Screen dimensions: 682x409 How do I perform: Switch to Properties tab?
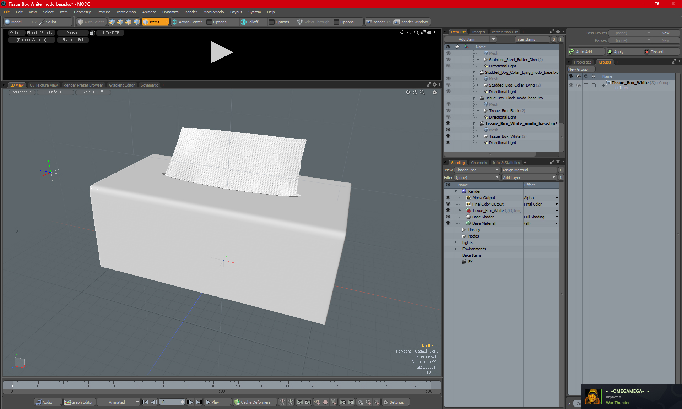click(583, 62)
